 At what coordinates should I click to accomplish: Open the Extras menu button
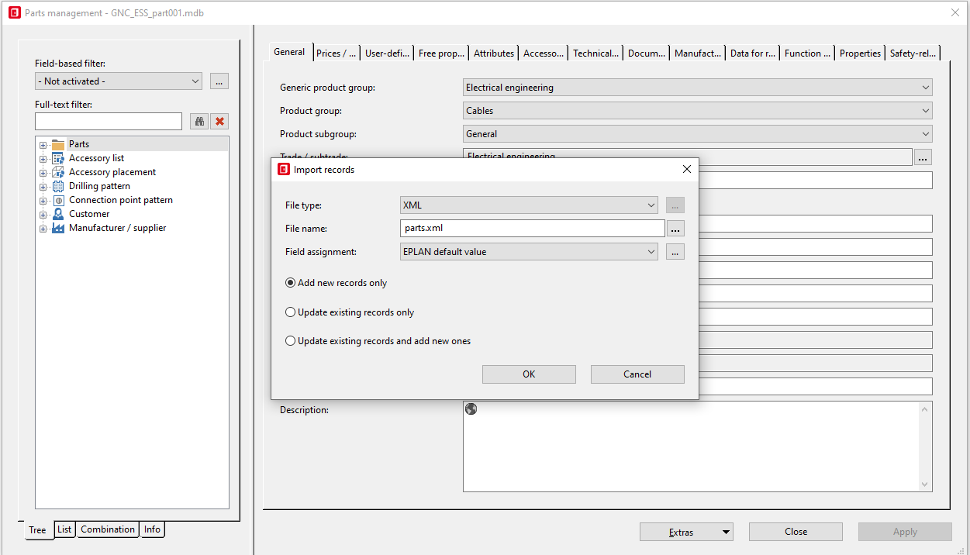click(686, 532)
